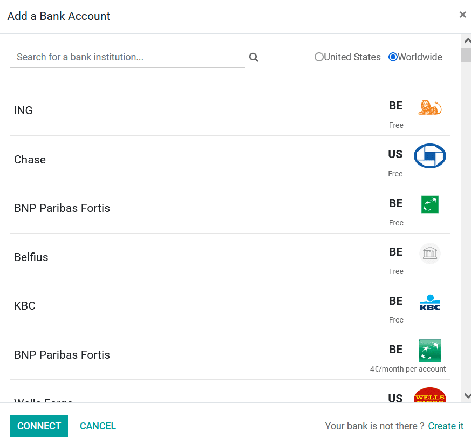
Task: Close the Add a Bank Account dialog
Action: [462, 15]
